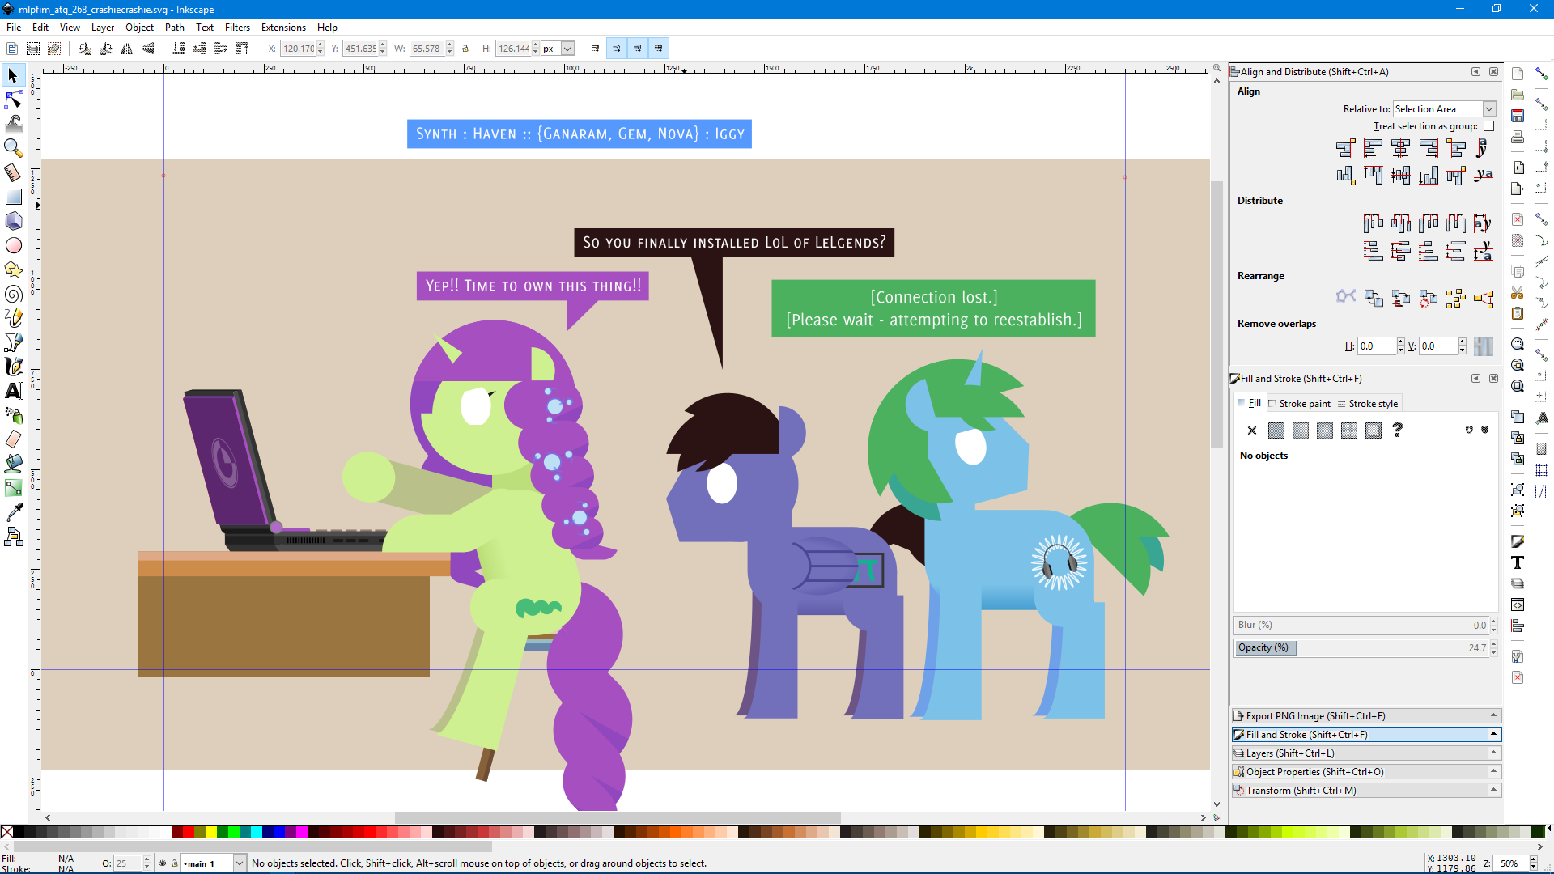Toggle scale stroke width with object
1554x874 pixels.
(x=596, y=49)
